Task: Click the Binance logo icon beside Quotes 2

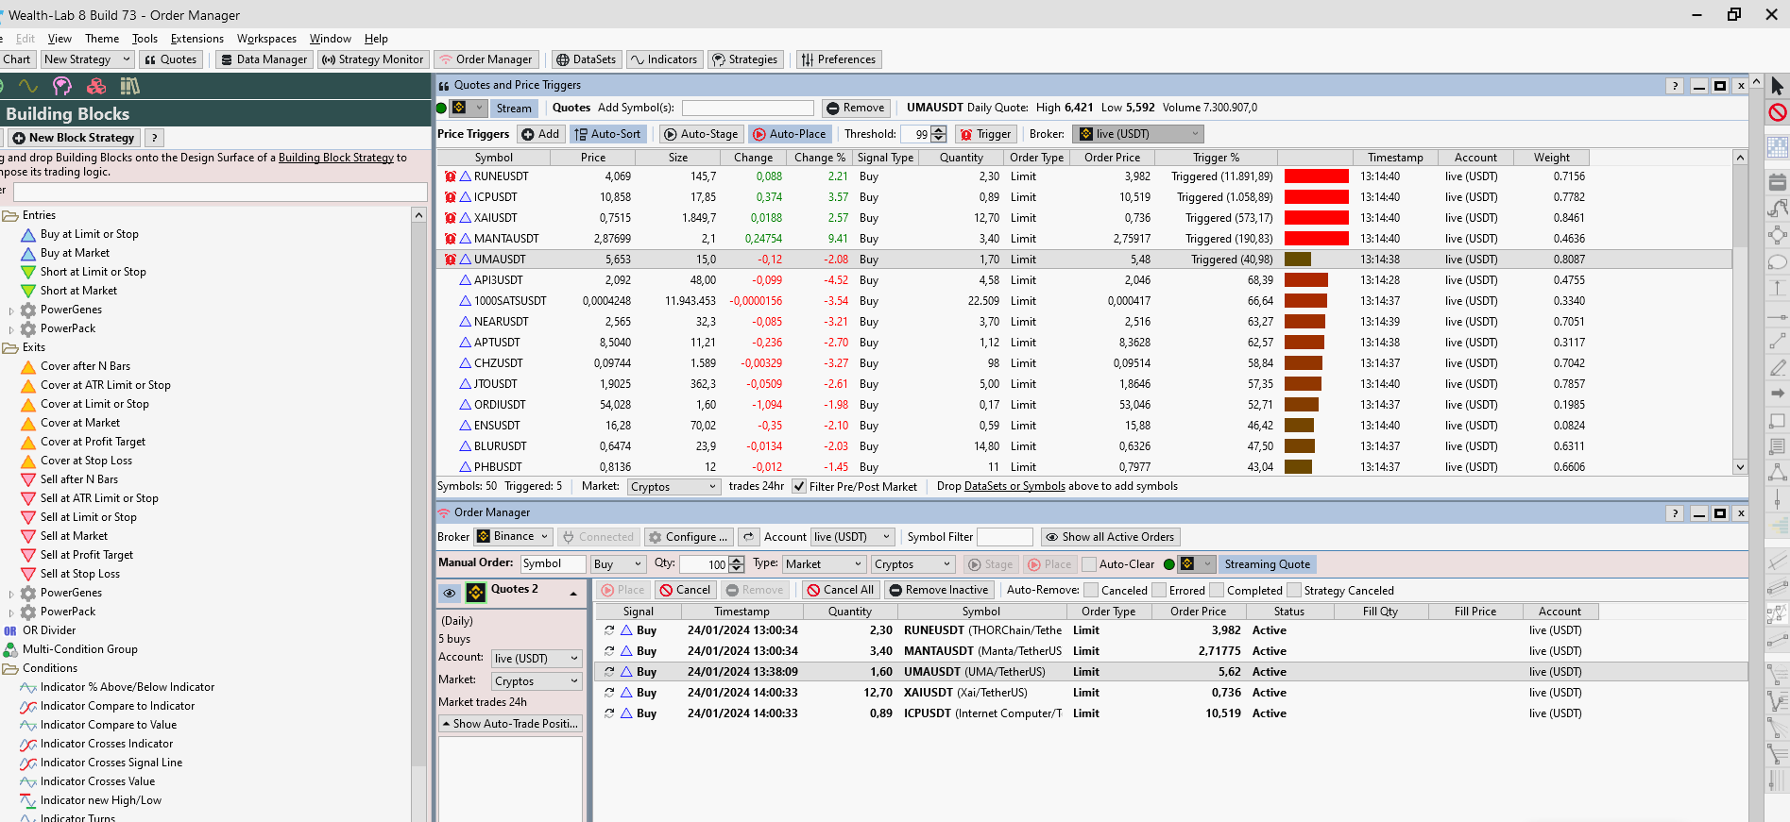Action: (476, 592)
